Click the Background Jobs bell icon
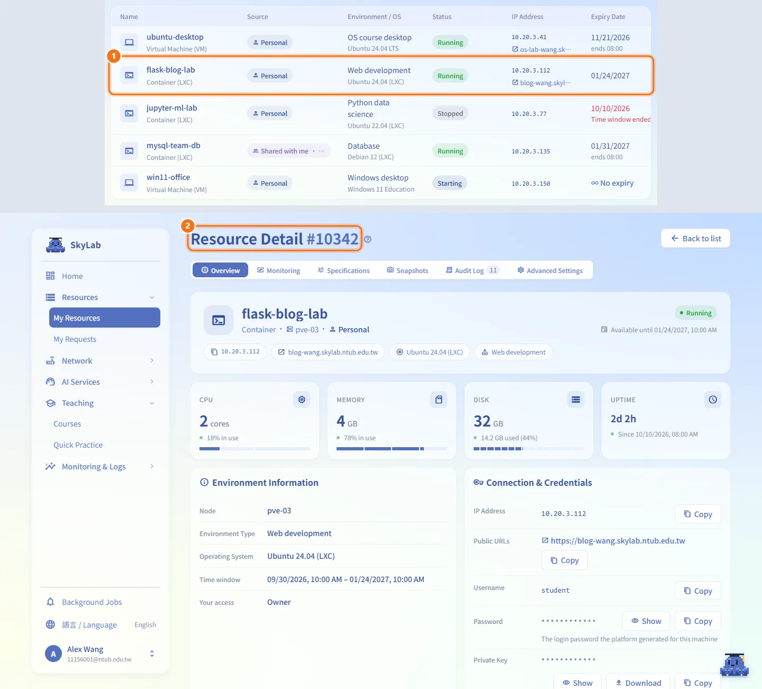 coord(50,602)
